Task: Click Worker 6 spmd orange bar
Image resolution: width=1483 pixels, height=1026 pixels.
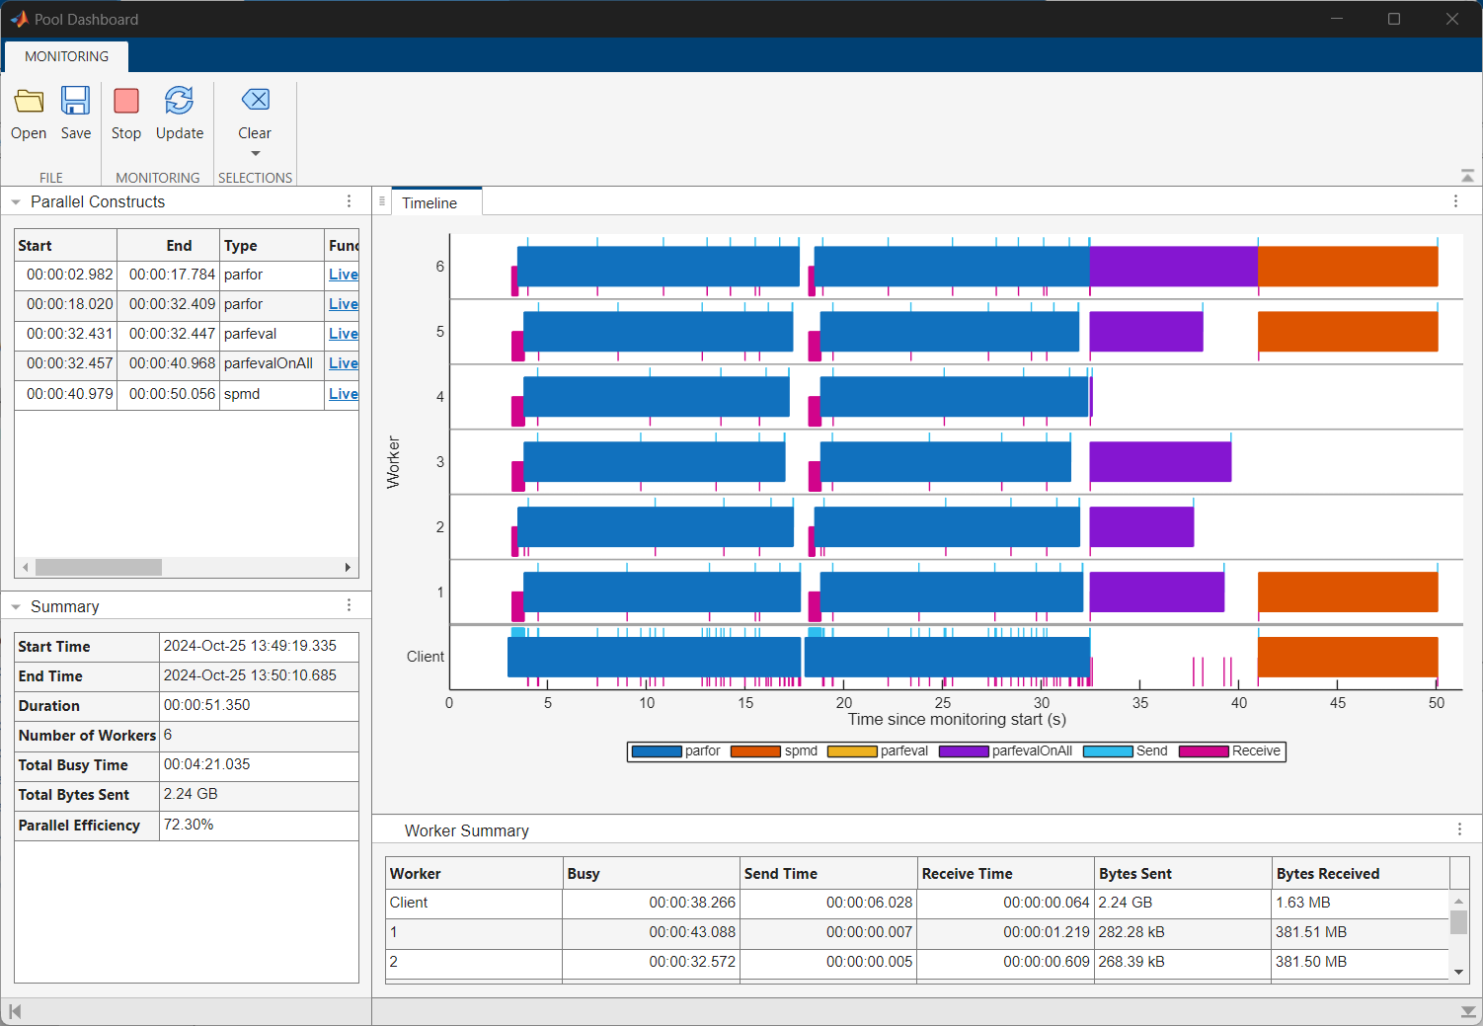Action: pyautogui.click(x=1347, y=267)
